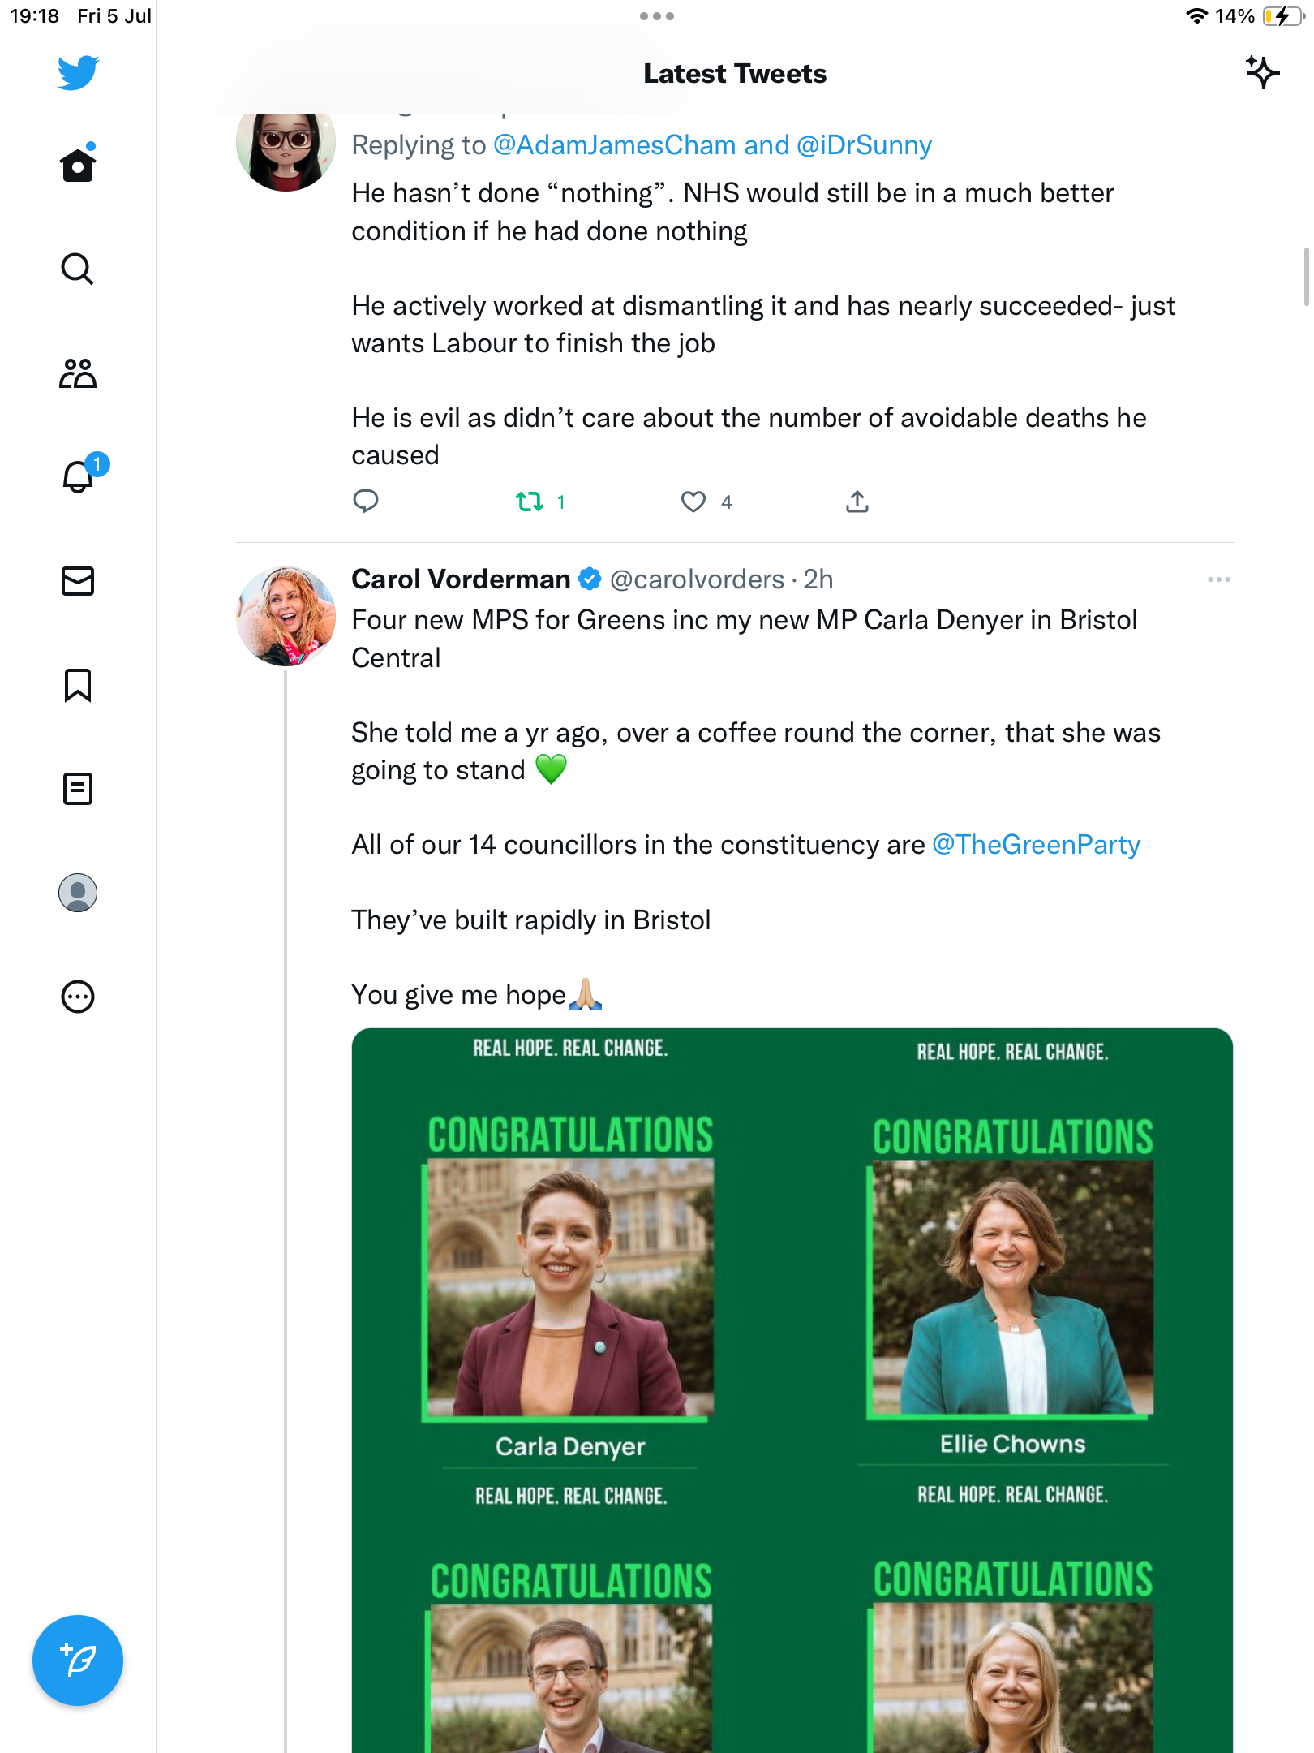1314x1753 pixels.
Task: Click the Twitter bird logo
Action: [78, 73]
